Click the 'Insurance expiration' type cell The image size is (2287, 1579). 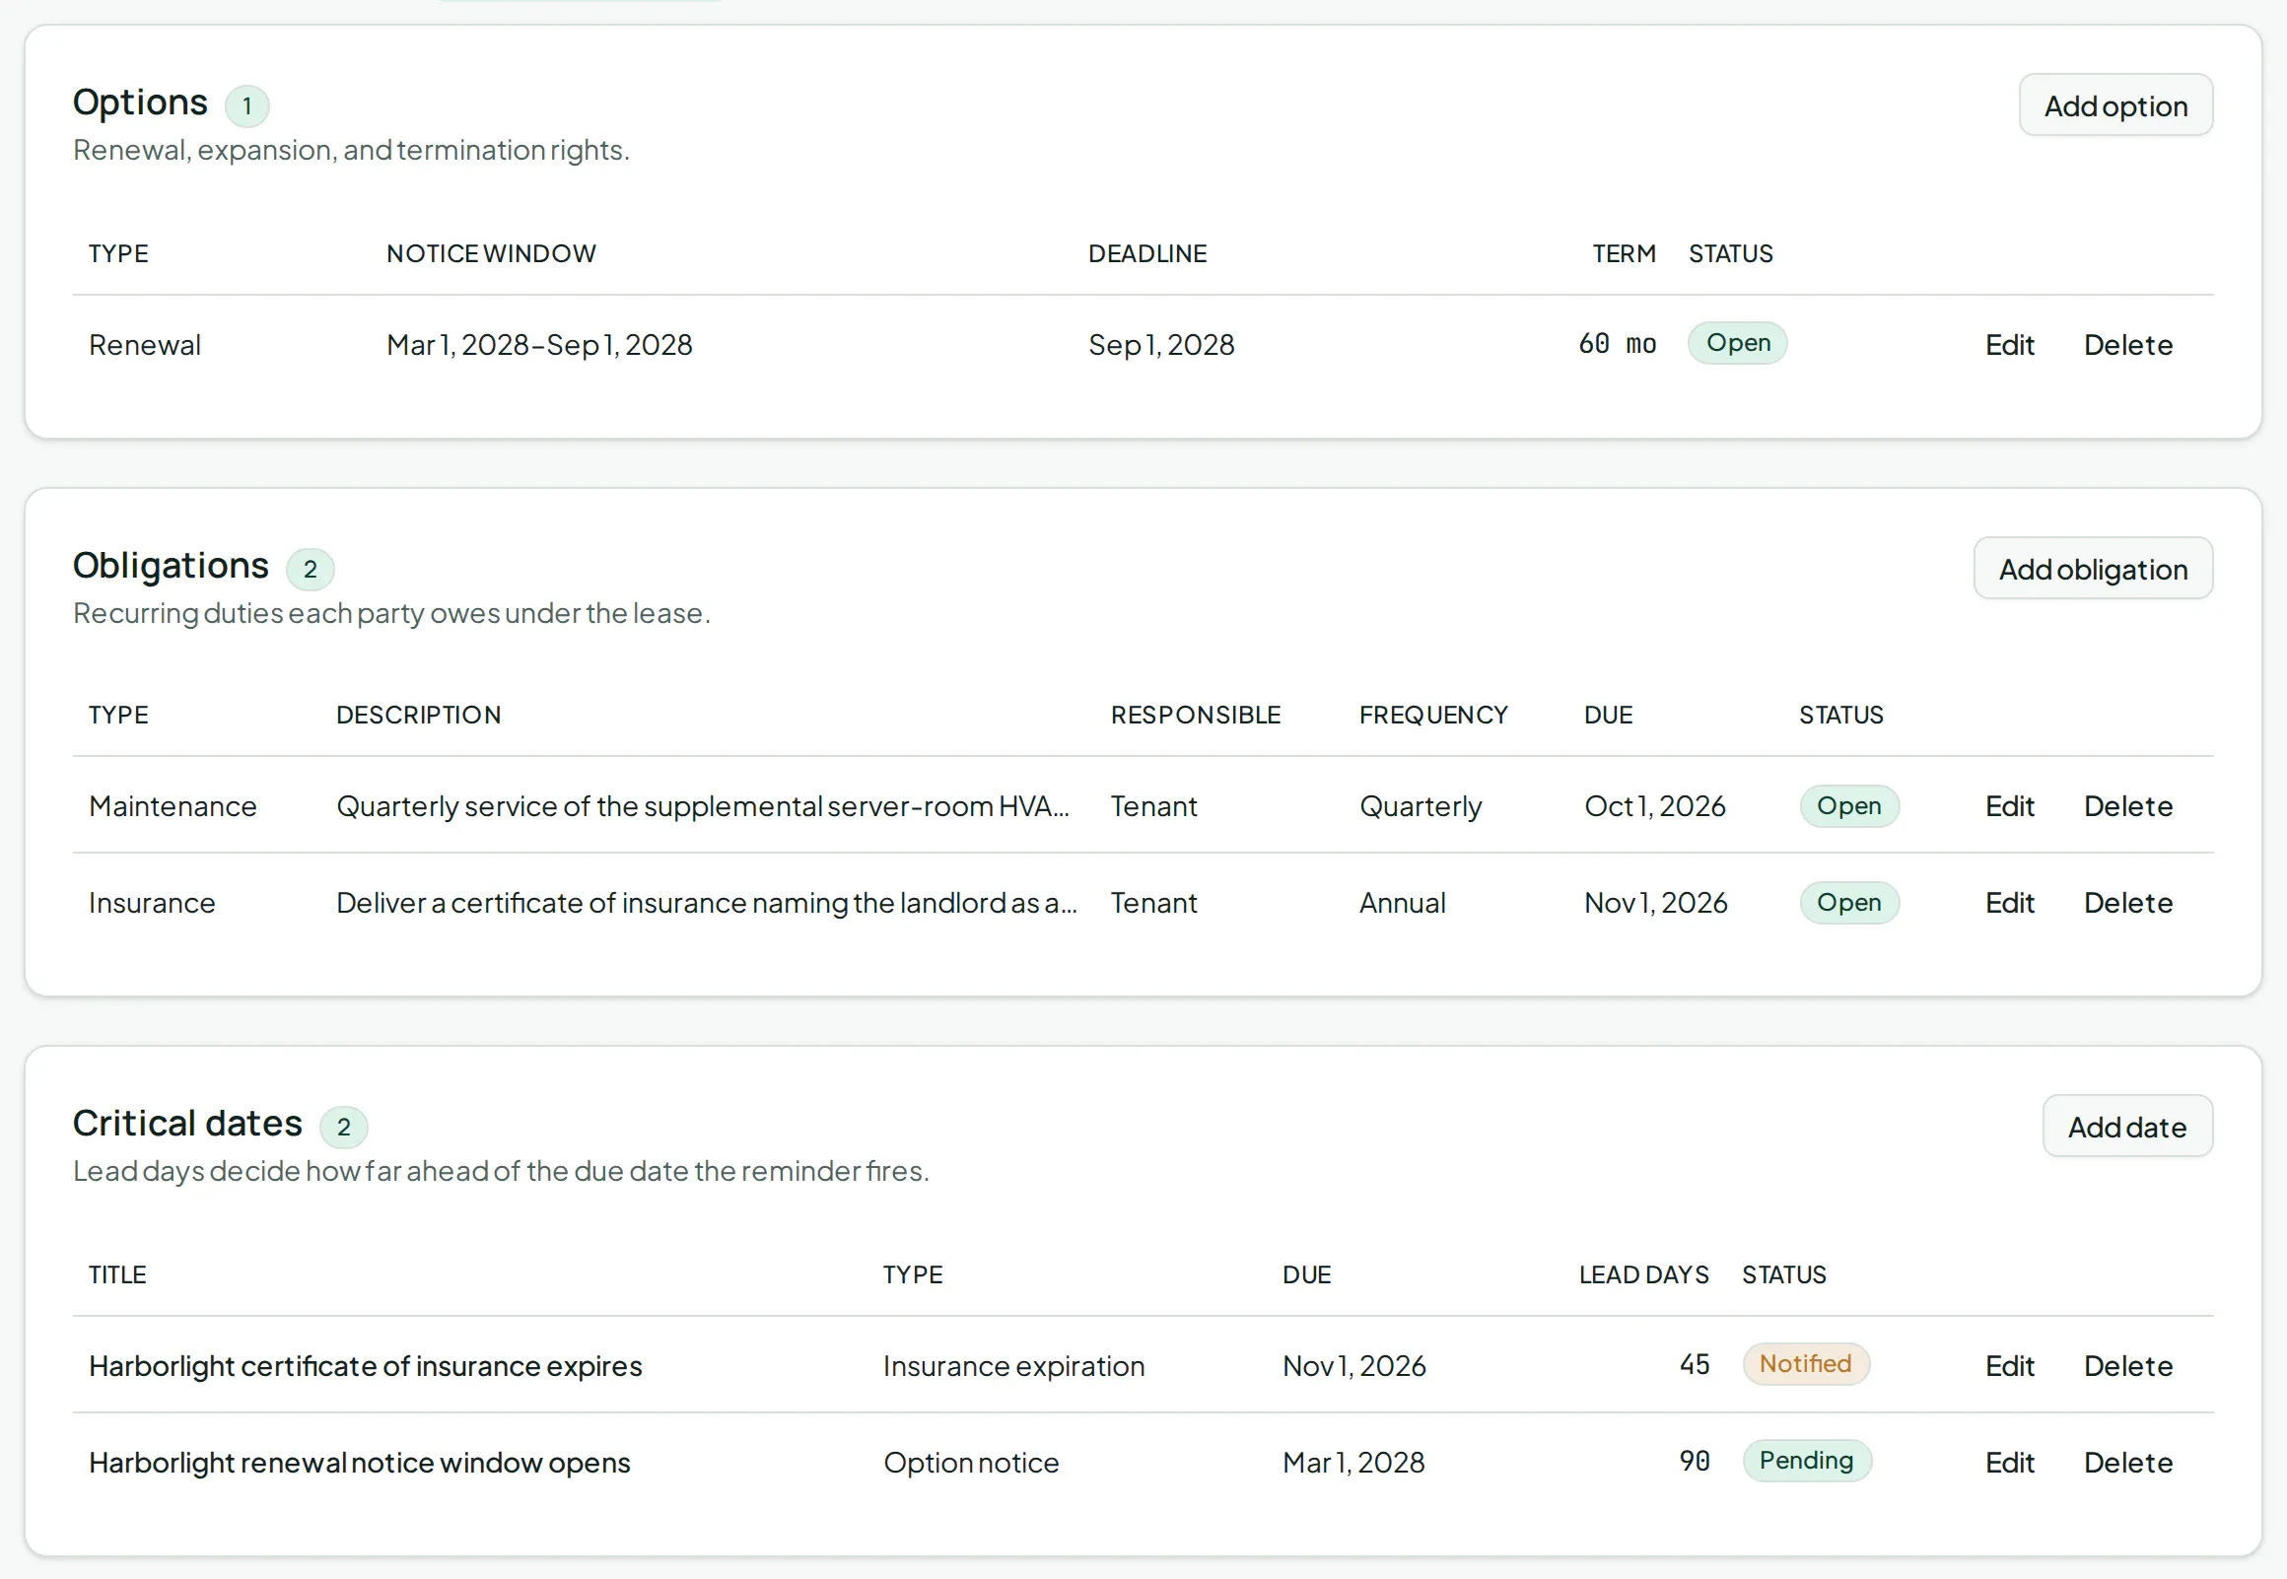(x=1014, y=1366)
